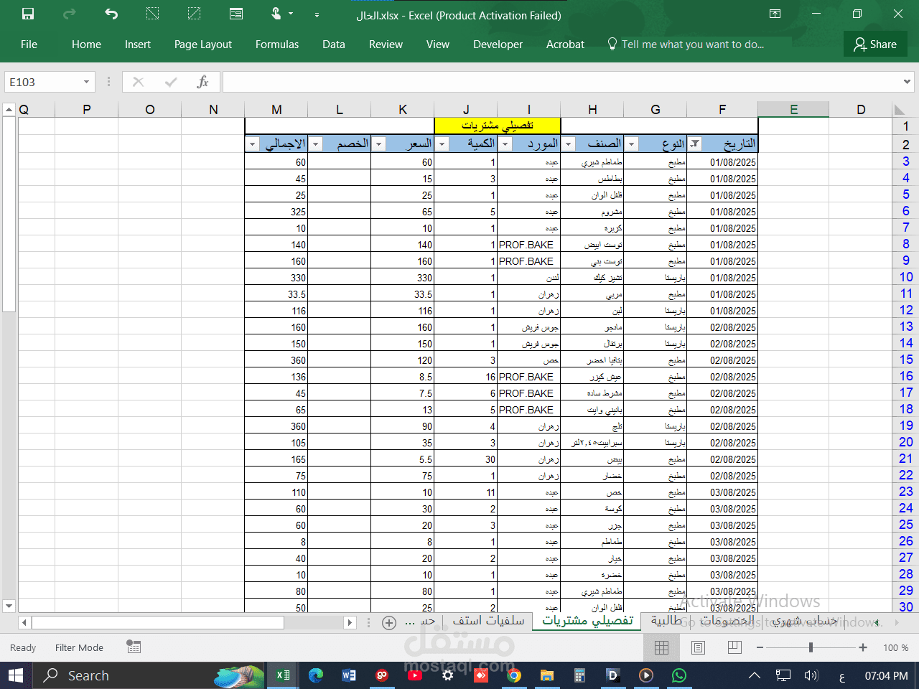Select the whole sheet via corner triangle
The image size is (919, 689).
click(900, 110)
